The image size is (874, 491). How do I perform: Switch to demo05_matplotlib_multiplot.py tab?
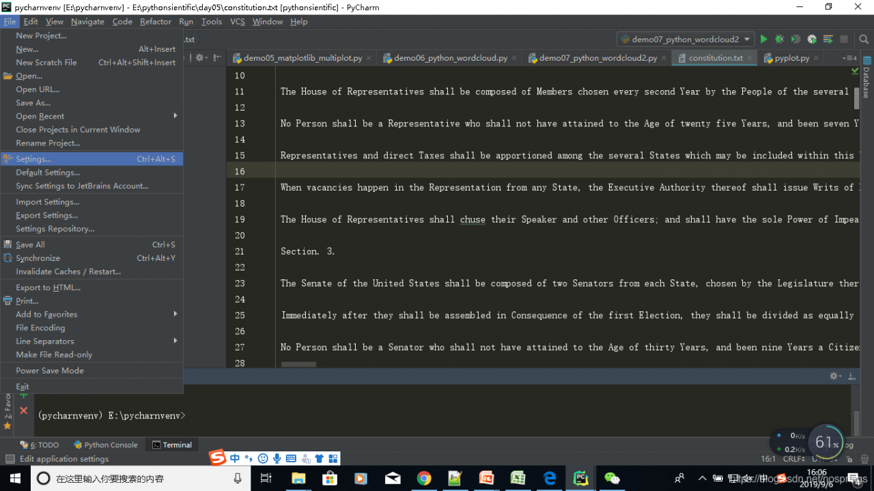(302, 58)
